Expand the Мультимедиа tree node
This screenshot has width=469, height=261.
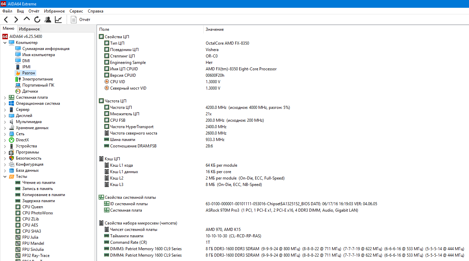click(x=5, y=122)
